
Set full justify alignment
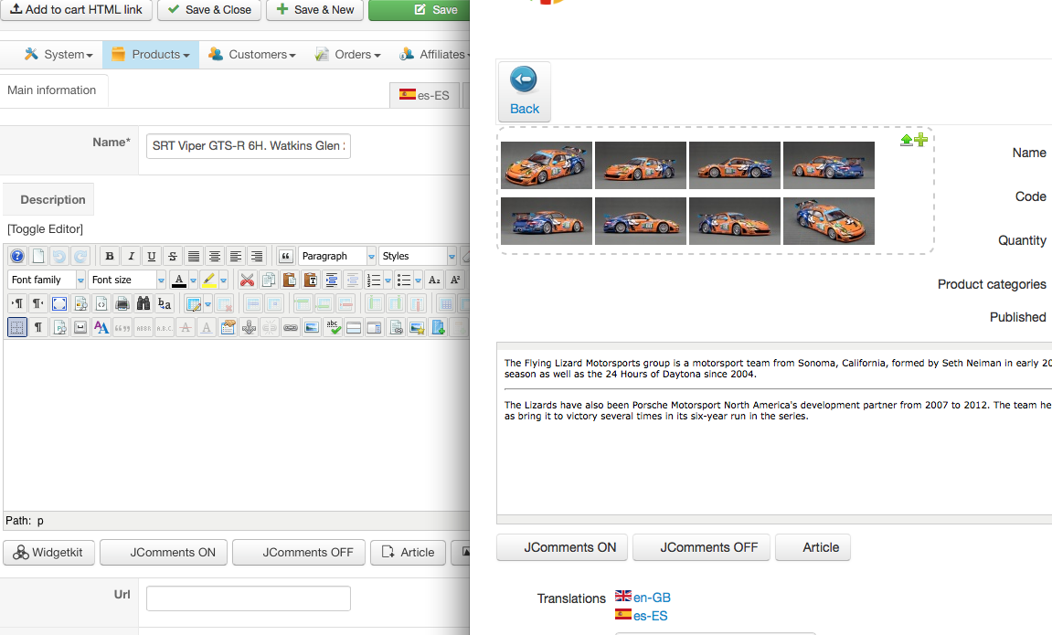(x=193, y=256)
